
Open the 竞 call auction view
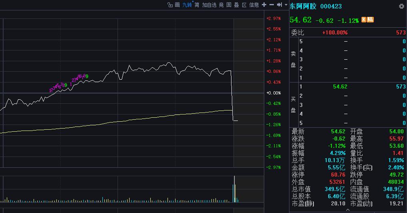click(x=221, y=5)
